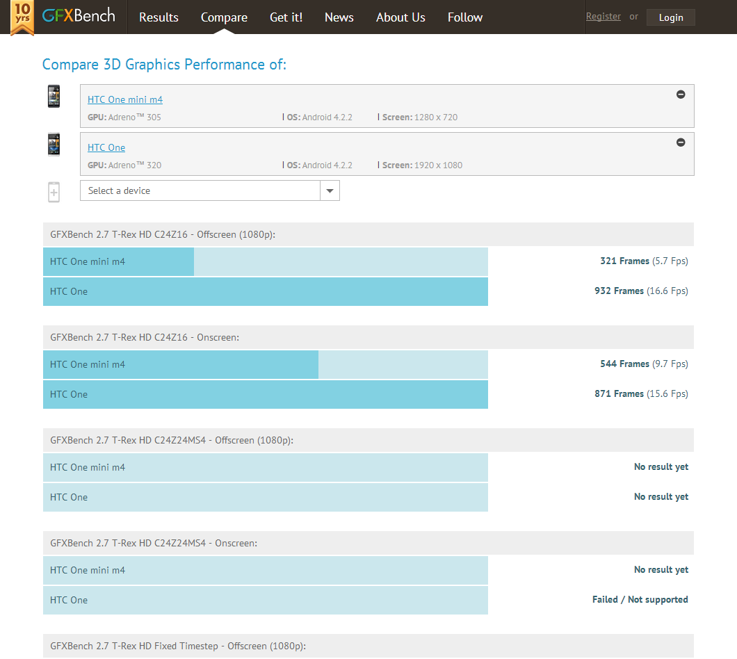
Task: Click the Failed / Not supported result
Action: [640, 600]
